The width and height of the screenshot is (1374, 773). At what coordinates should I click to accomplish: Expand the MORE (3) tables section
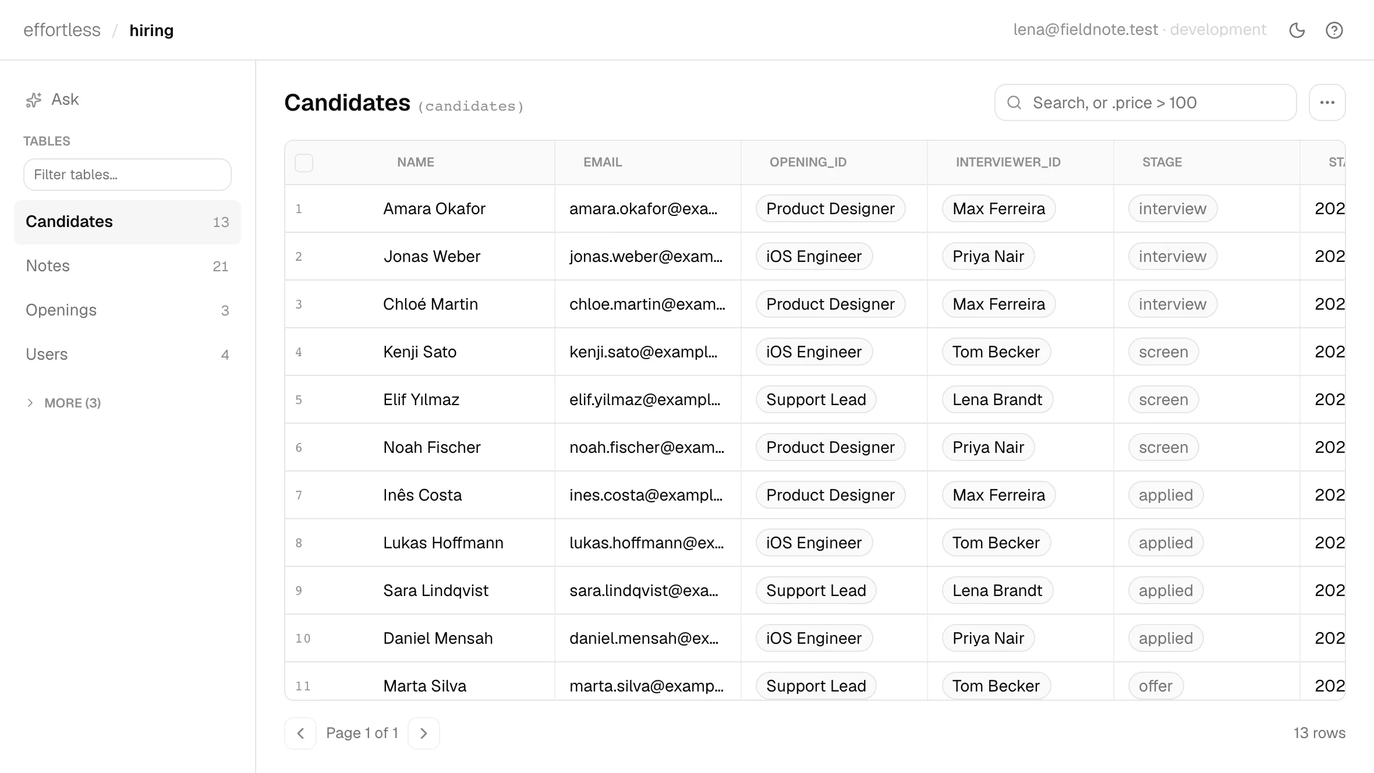pyautogui.click(x=64, y=403)
